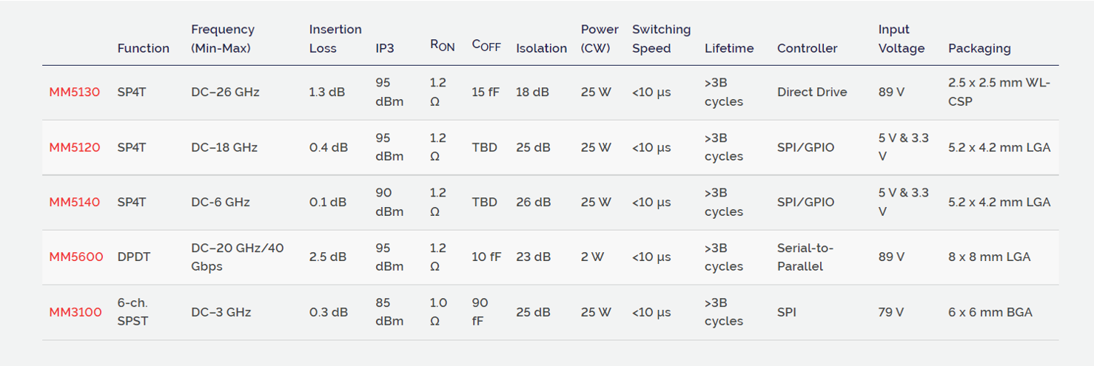Viewport: 1094px width, 366px height.
Task: Click the Lifetime column header
Action: tap(728, 48)
